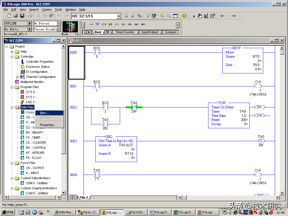Click the New file toolbar icon
288x216 pixels.
[x=9, y=16]
